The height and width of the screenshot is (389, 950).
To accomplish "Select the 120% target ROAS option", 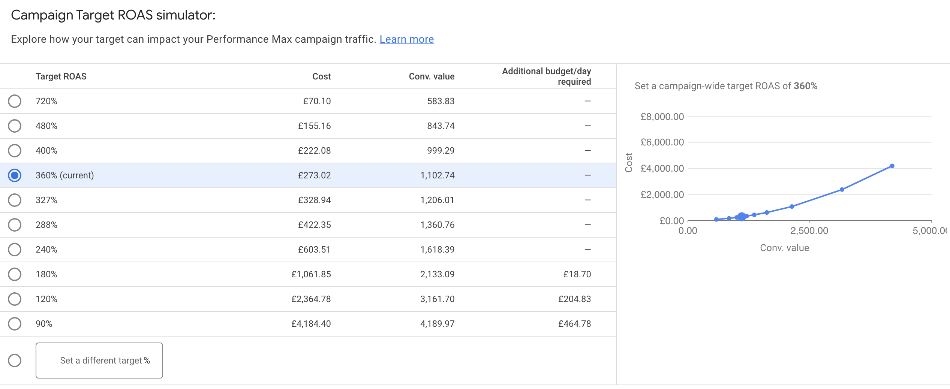I will [x=15, y=299].
